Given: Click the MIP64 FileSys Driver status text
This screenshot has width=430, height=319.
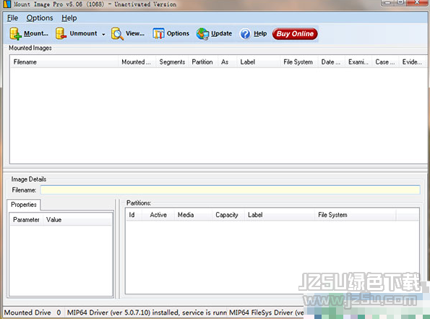Looking at the screenshot, I should 266,312.
